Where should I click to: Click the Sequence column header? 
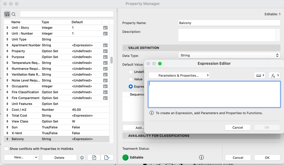tap(137, 94)
